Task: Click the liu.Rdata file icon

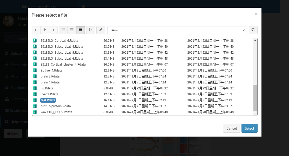Action: point(34,88)
